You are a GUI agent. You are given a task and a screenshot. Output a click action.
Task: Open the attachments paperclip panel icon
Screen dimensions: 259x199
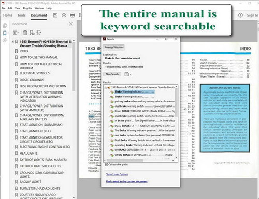pos(5,40)
